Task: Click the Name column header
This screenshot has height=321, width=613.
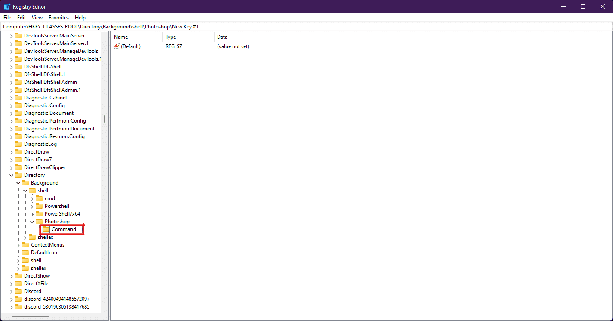Action: 120,37
